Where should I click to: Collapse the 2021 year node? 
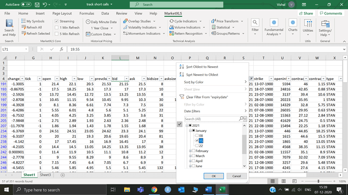tap(187, 125)
